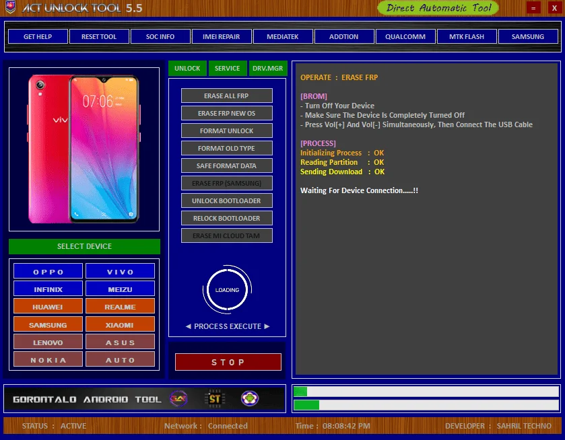
Task: Choose INFINIX device brand
Action: coord(48,289)
